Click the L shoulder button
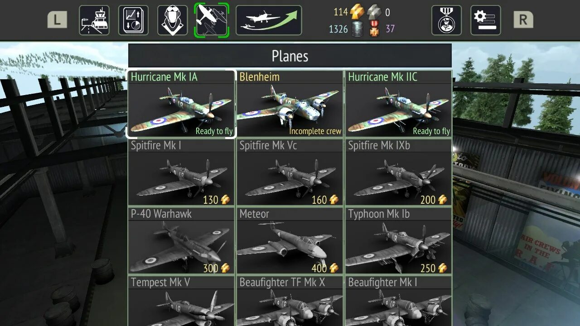 coord(58,19)
